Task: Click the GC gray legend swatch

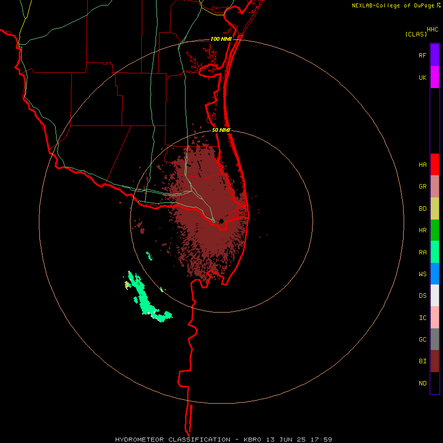Action: (x=435, y=339)
